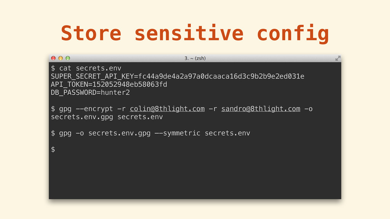Click the '-o' flag ending the encrypt line
Viewport: 390px width, 219px height.
pos(308,109)
